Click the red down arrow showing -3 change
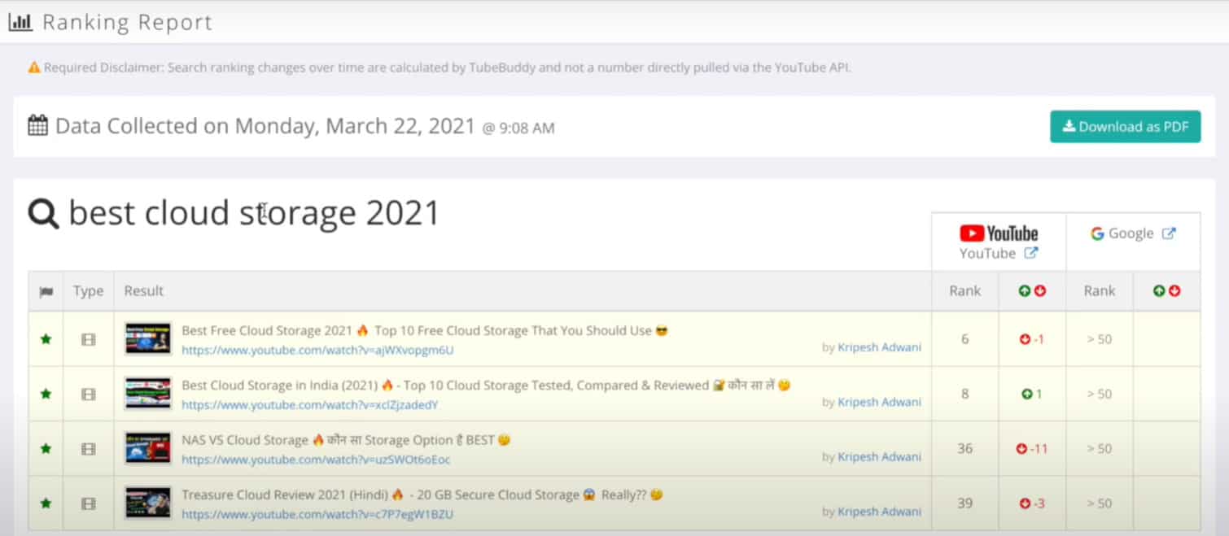This screenshot has height=536, width=1229. (x=1025, y=503)
